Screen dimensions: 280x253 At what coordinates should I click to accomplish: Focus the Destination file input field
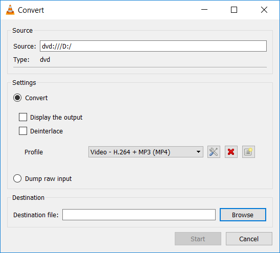(139, 215)
